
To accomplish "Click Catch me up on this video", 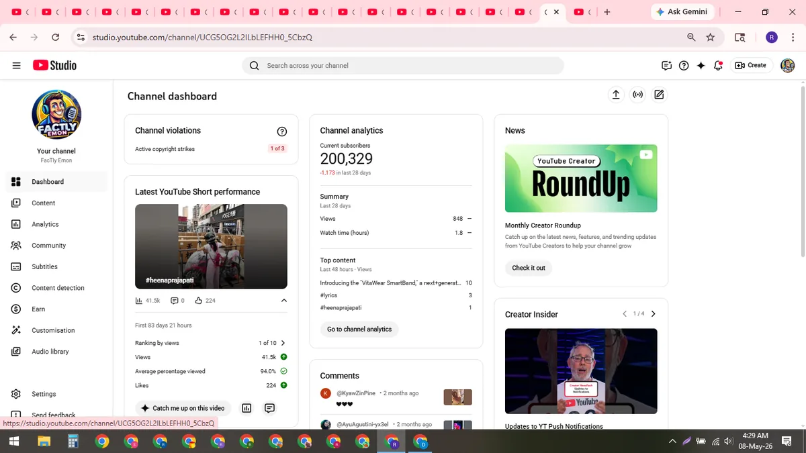I will pyautogui.click(x=183, y=408).
